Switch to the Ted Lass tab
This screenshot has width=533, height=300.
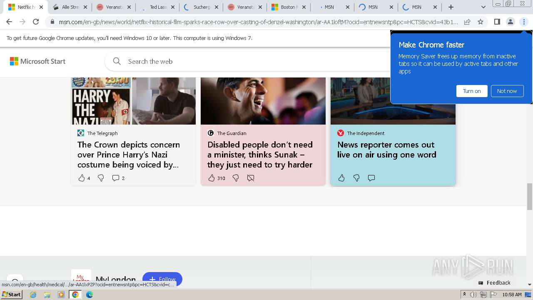pos(158,7)
